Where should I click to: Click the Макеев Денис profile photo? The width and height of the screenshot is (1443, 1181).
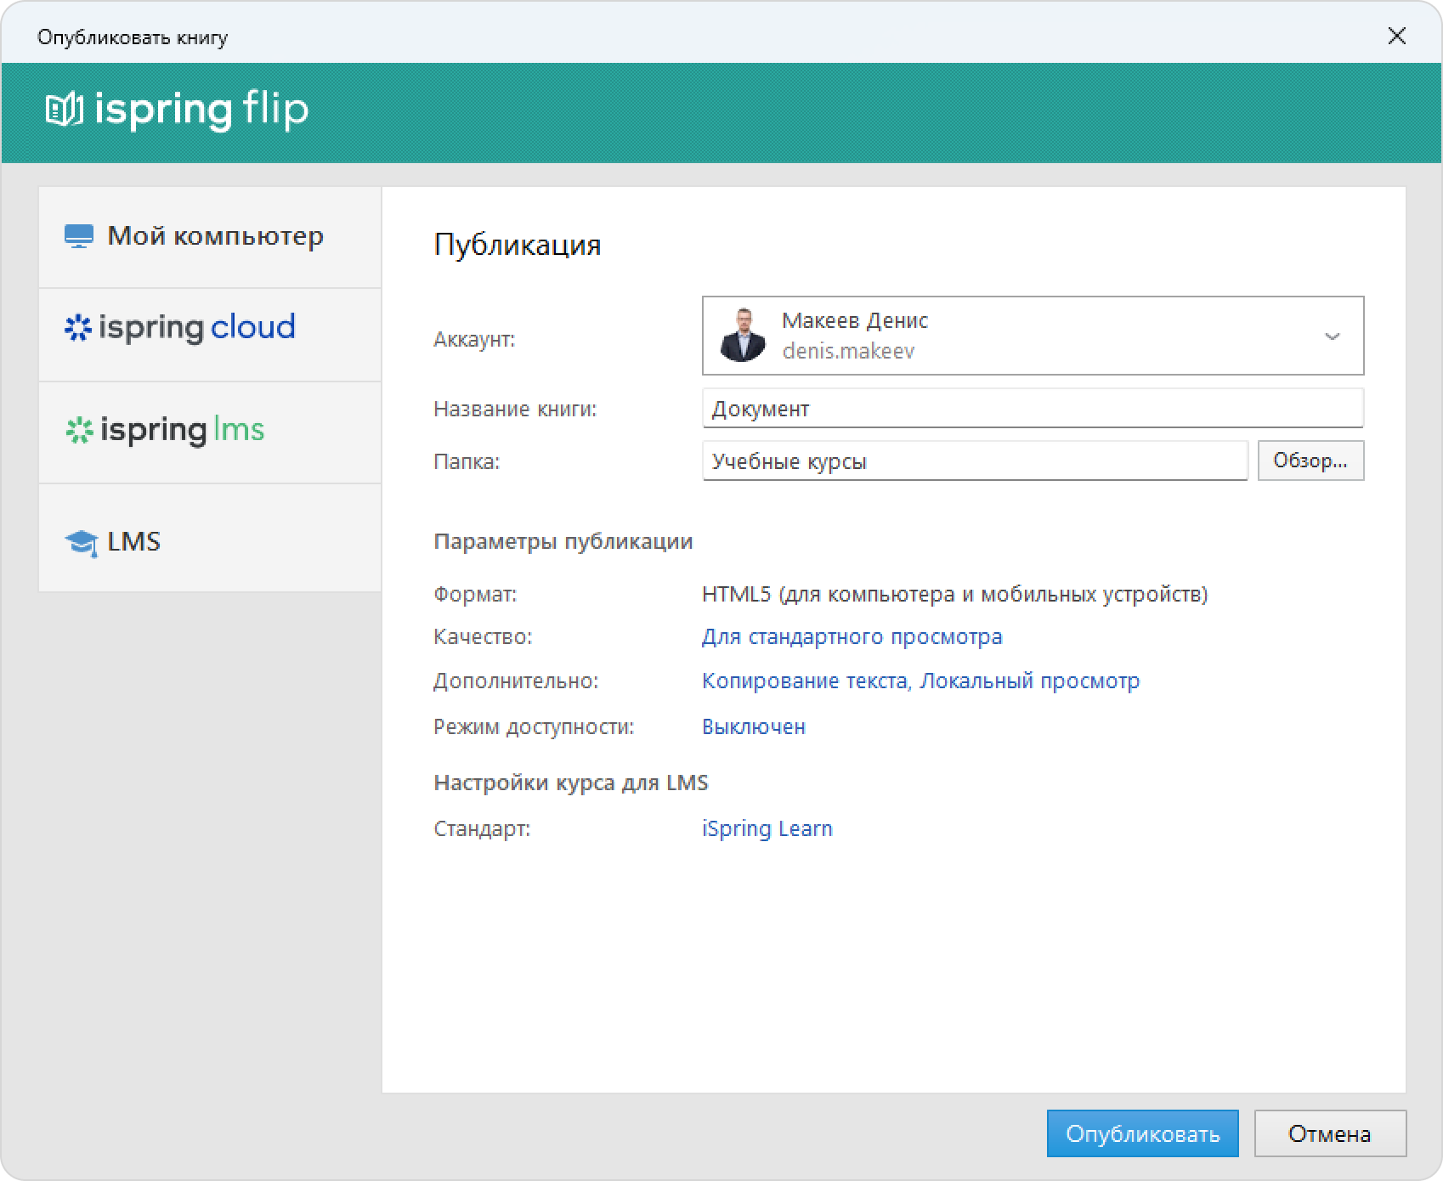(743, 335)
